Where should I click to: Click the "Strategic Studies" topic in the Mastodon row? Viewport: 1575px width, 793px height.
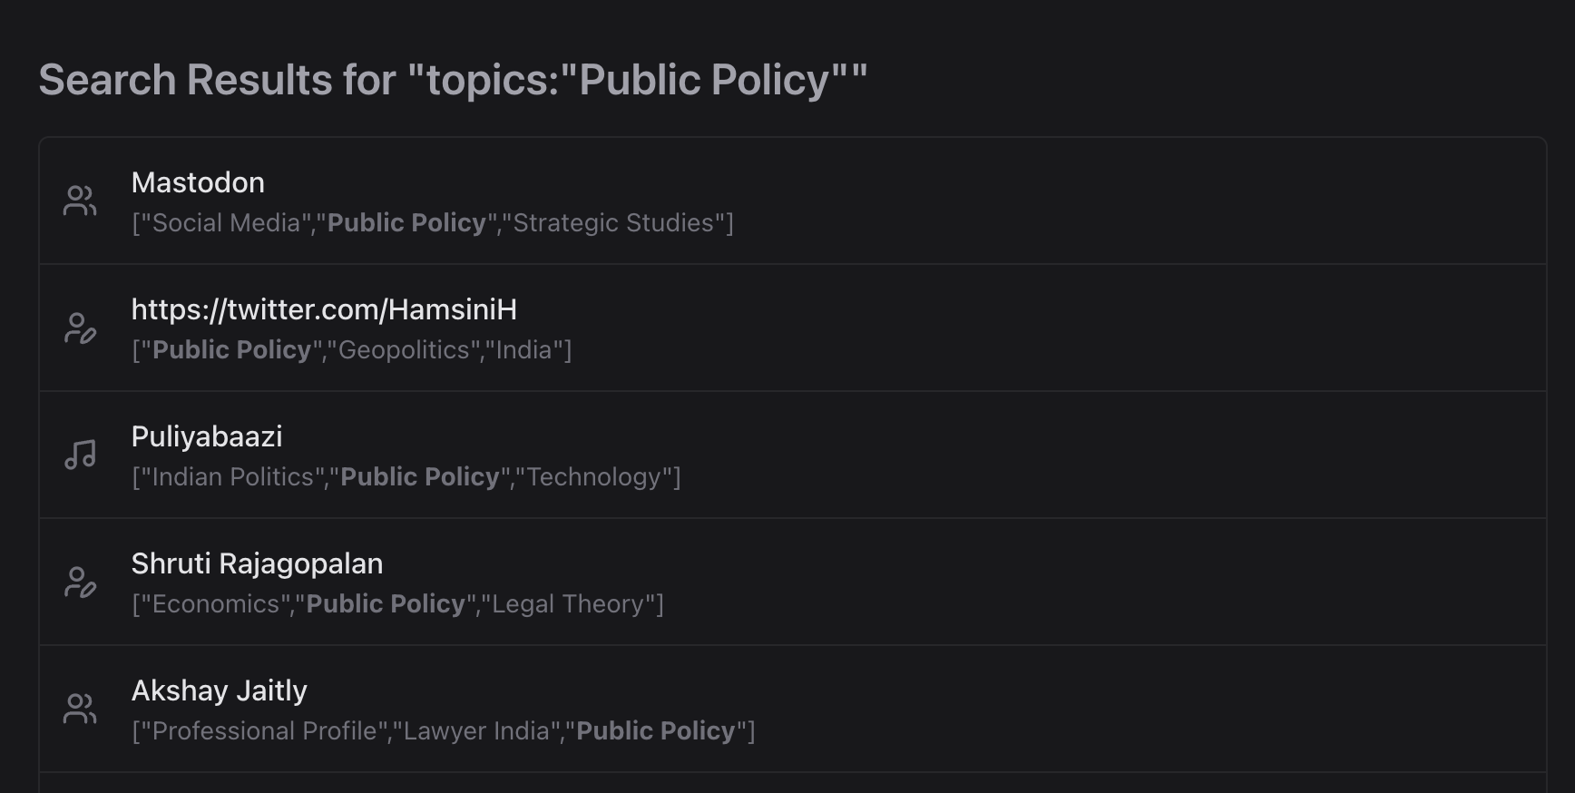point(613,223)
